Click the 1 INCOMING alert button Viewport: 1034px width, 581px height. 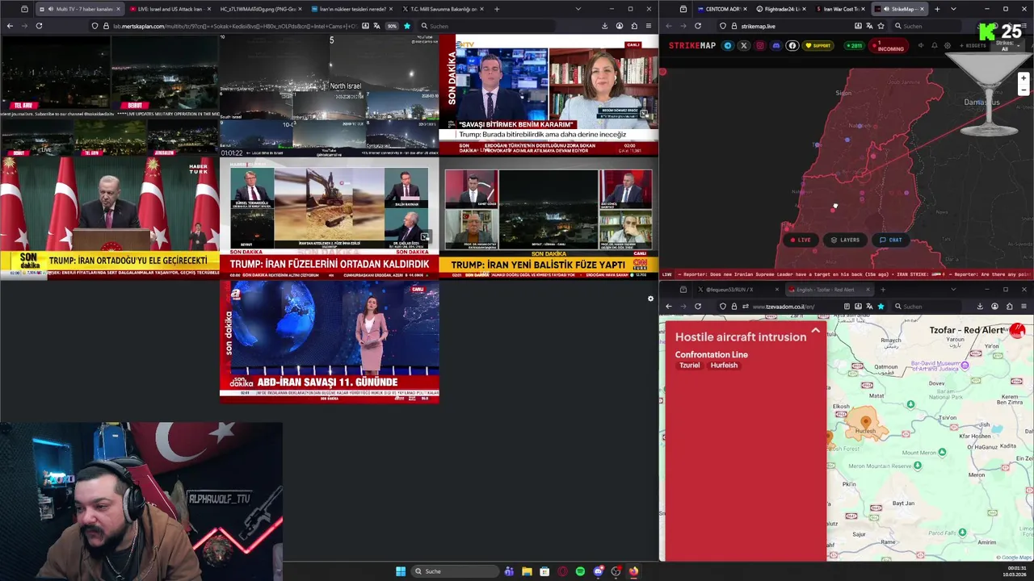click(x=889, y=46)
